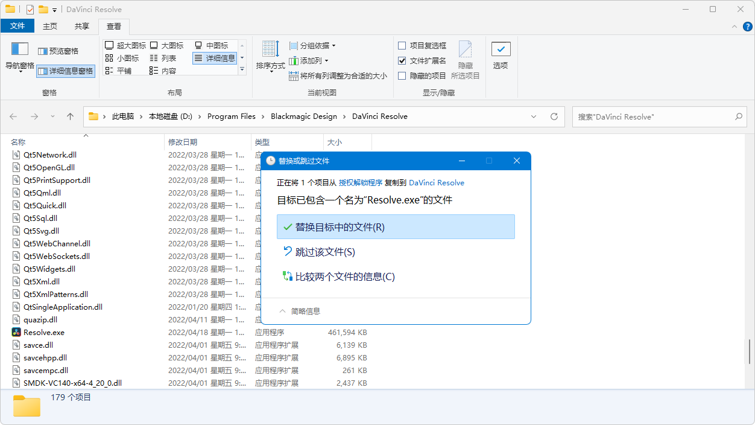The width and height of the screenshot is (755, 425).
Task: Open the group by (分组依据) dropdown
Action: click(312, 45)
